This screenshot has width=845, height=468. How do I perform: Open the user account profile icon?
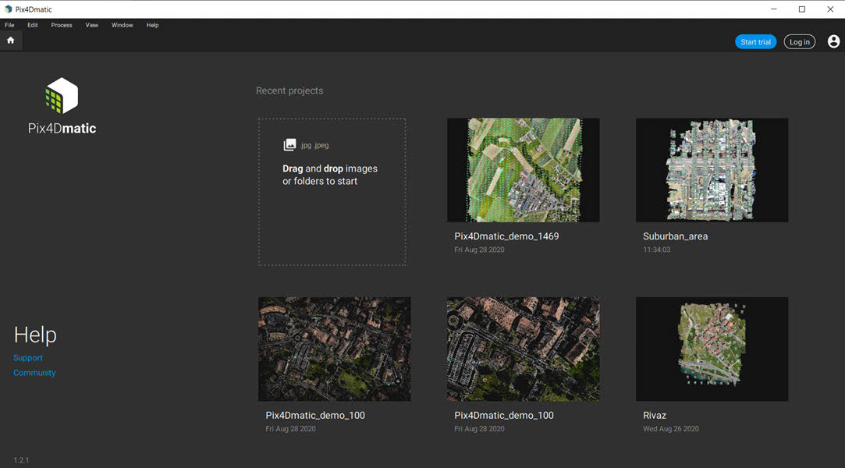[833, 41]
